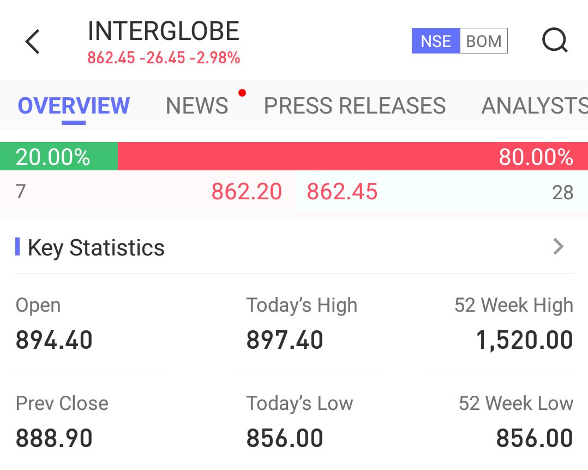Switch exchange to BOM
The height and width of the screenshot is (470, 588).
pyautogui.click(x=484, y=41)
